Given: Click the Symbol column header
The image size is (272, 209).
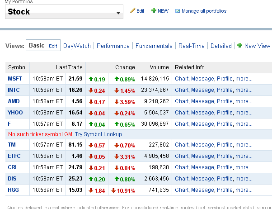Looking at the screenshot, I should (x=17, y=67).
